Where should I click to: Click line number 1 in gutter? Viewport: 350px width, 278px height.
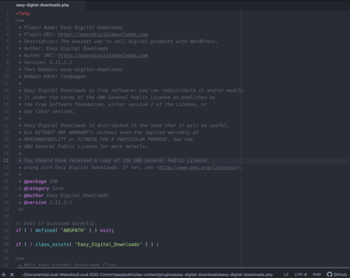coord(7,14)
